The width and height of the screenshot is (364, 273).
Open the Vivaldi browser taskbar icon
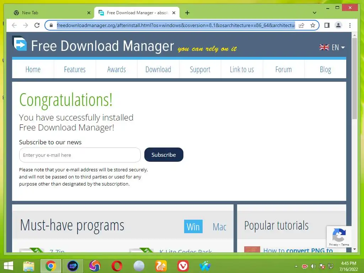(x=183, y=266)
